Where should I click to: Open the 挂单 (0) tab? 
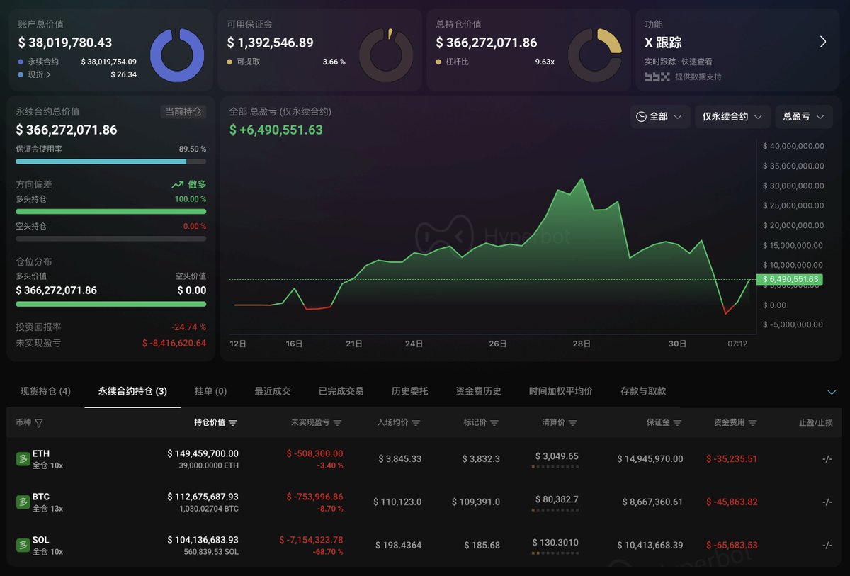pyautogui.click(x=210, y=391)
